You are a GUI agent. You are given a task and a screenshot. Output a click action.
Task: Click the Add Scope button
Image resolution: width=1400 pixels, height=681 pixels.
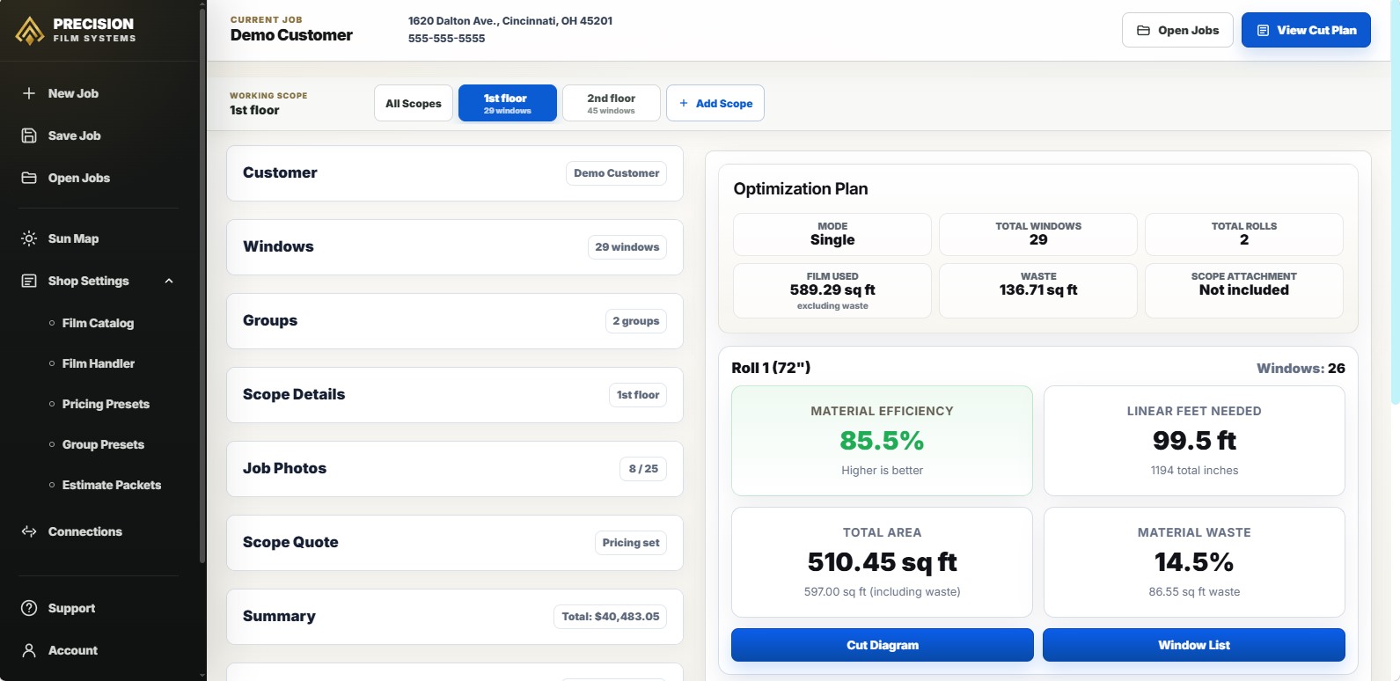715,103
